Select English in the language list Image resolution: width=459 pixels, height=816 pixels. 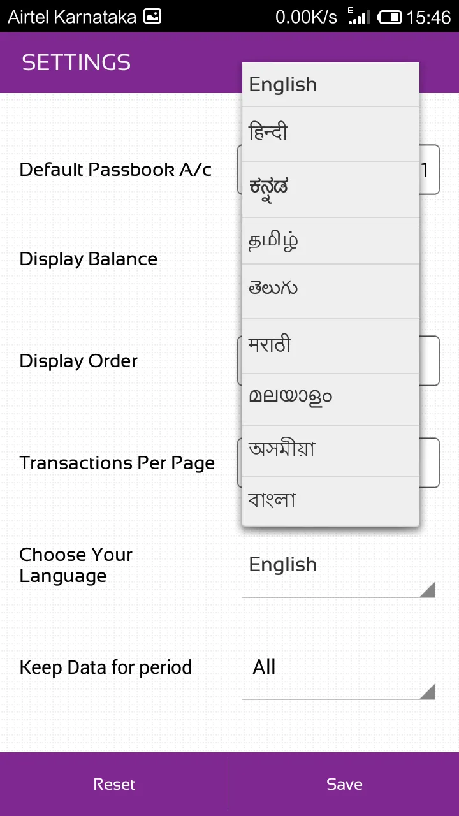coord(330,85)
